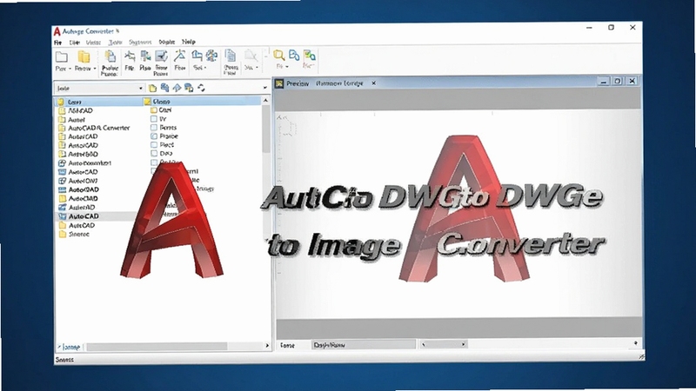Toggle the first empty checkbox below the yellow folder
The width and height of the screenshot is (696, 391).
click(154, 119)
